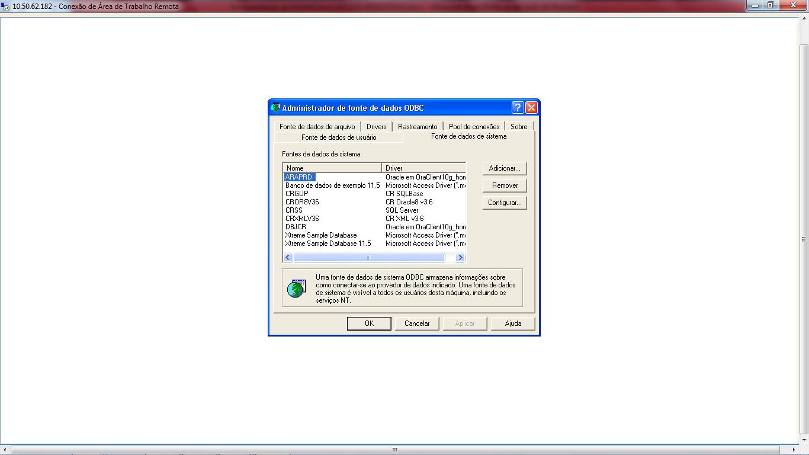Click the CR Oracle8 v3.6 driver cell
Viewport: 809px width, 455px height.
pyautogui.click(x=409, y=202)
